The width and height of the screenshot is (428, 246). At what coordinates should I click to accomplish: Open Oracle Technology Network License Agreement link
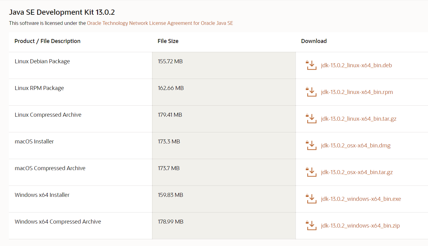(x=160, y=23)
